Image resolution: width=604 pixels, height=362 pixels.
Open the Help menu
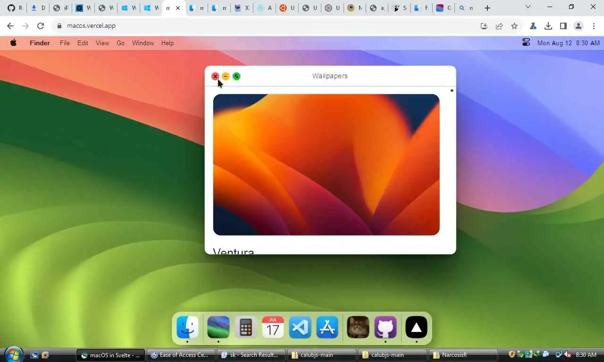tap(168, 43)
